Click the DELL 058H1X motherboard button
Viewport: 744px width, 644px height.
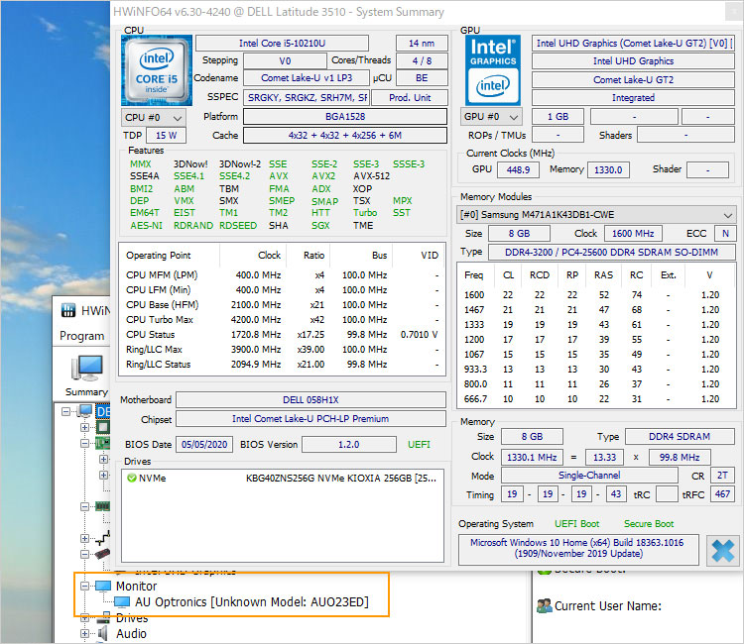[310, 399]
